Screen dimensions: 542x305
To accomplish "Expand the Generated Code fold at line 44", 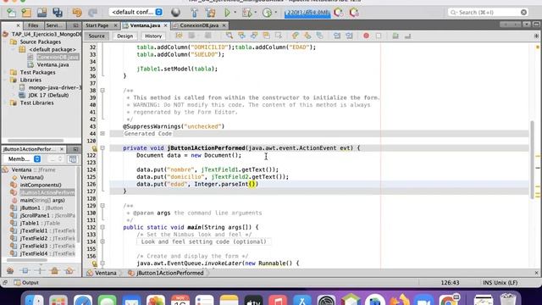I will [x=102, y=134].
